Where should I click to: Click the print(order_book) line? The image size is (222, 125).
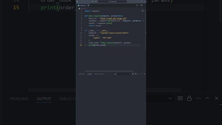(x=97, y=45)
